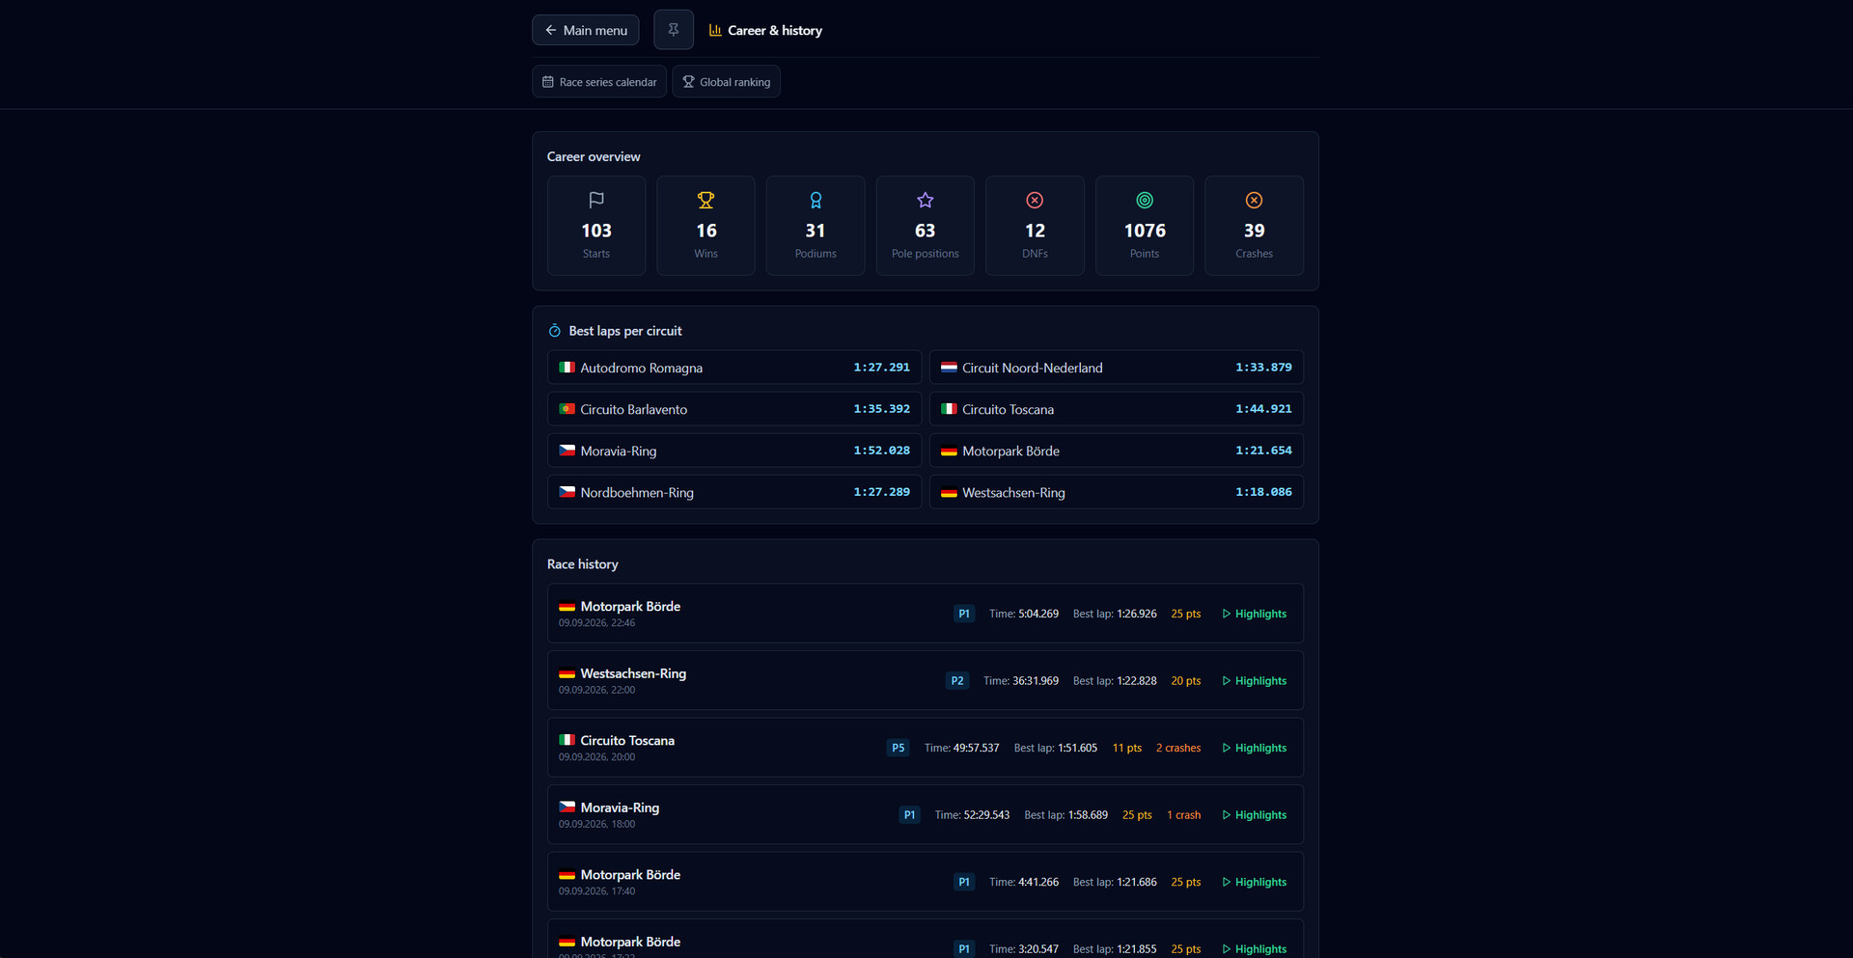1853x958 pixels.
Task: Watch Highlights for Westsachsen-Ring 22:00 race
Action: (x=1255, y=681)
